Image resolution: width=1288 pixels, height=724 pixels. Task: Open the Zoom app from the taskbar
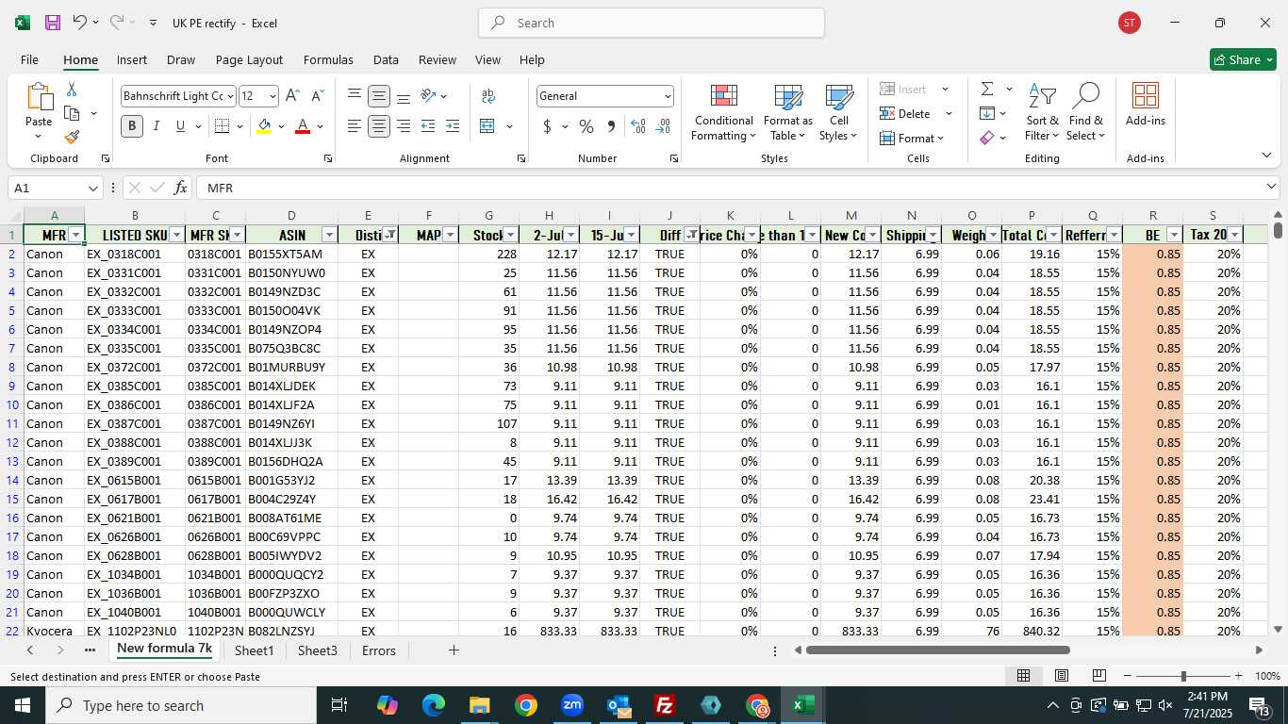point(572,705)
